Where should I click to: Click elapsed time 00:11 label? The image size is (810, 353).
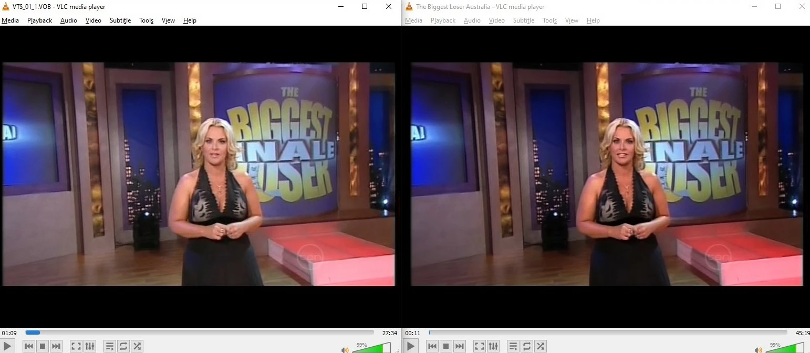[x=413, y=333]
